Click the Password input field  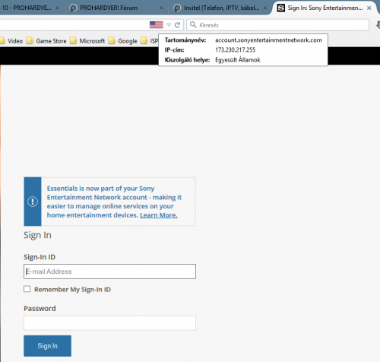[x=109, y=323]
